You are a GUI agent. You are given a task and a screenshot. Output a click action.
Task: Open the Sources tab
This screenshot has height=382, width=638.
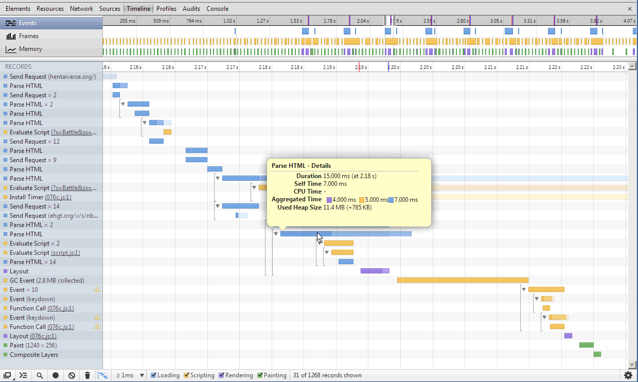coord(110,9)
